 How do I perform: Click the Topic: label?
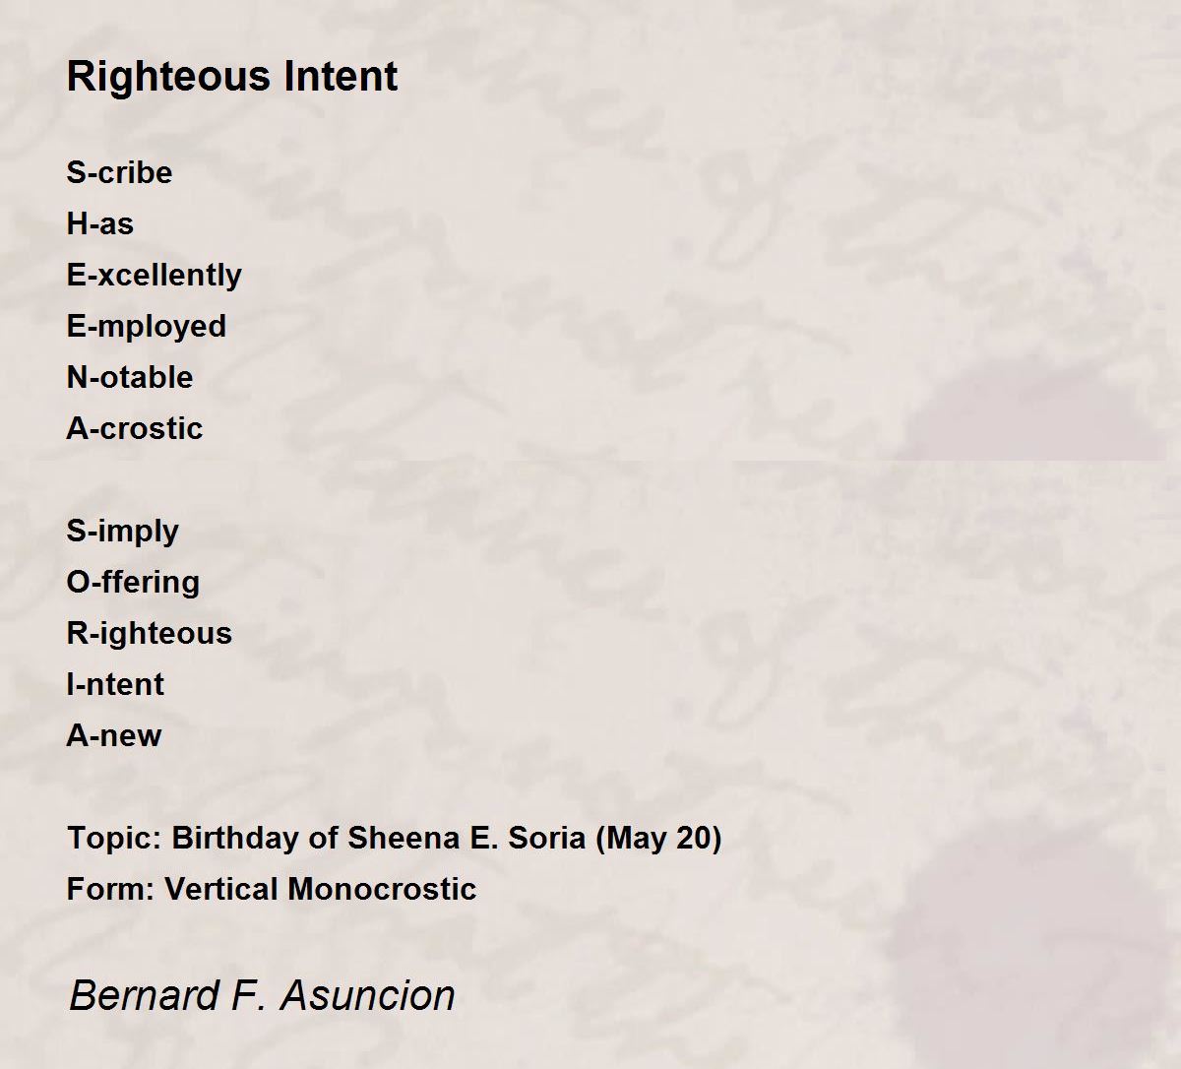point(114,839)
